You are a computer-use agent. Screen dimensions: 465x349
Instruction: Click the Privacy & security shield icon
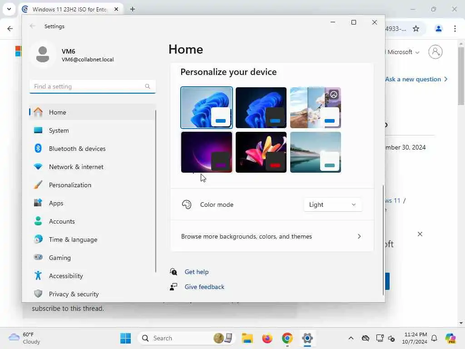click(x=38, y=294)
